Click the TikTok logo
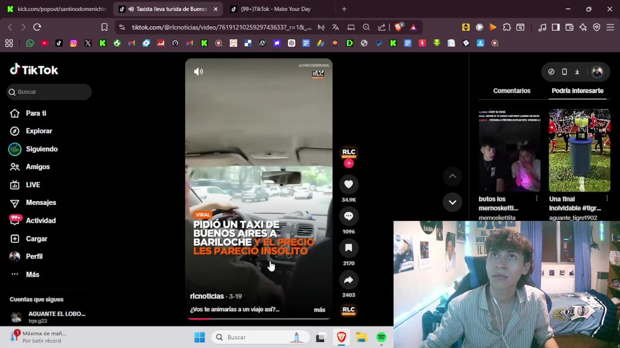Image resolution: width=620 pixels, height=348 pixels. (34, 70)
